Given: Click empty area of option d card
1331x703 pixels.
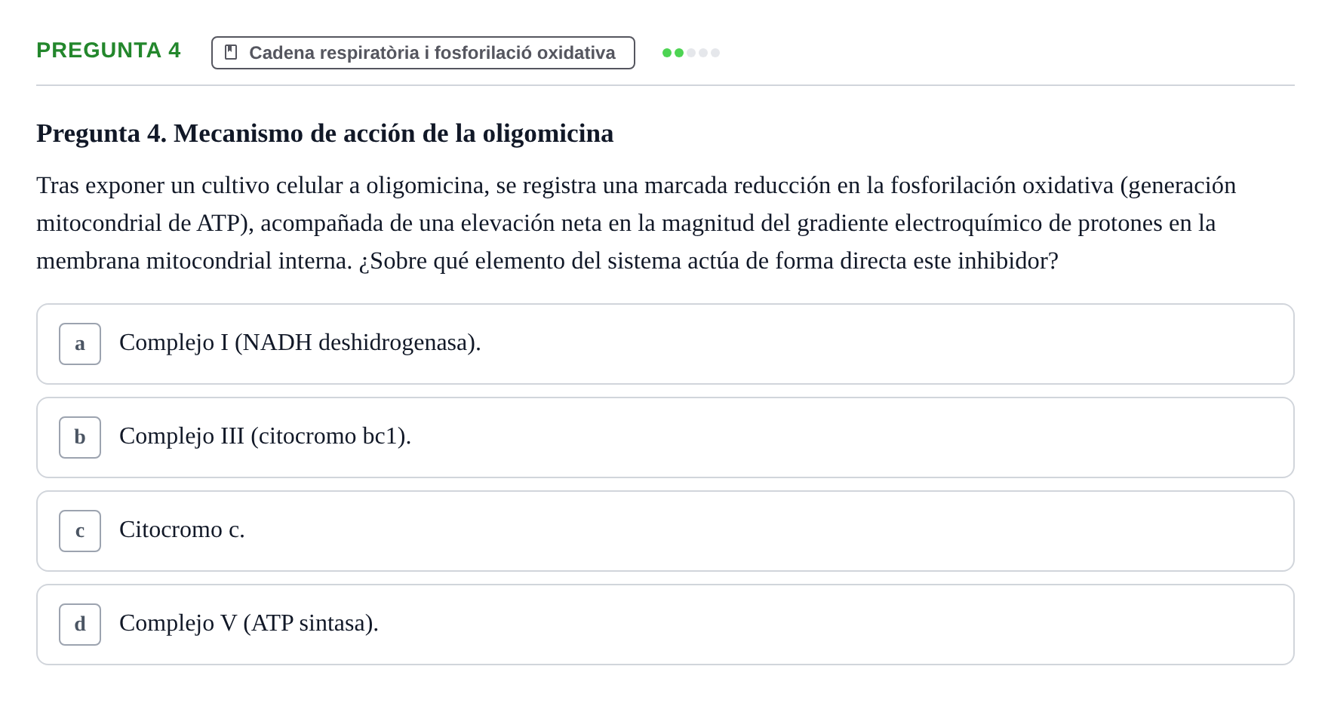Looking at the screenshot, I should tap(830, 625).
